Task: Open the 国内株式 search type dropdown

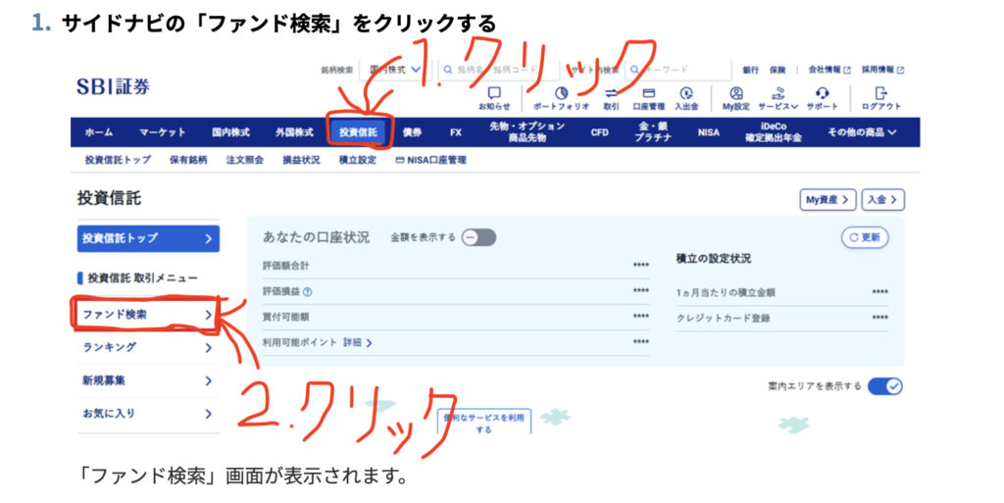Action: point(395,70)
